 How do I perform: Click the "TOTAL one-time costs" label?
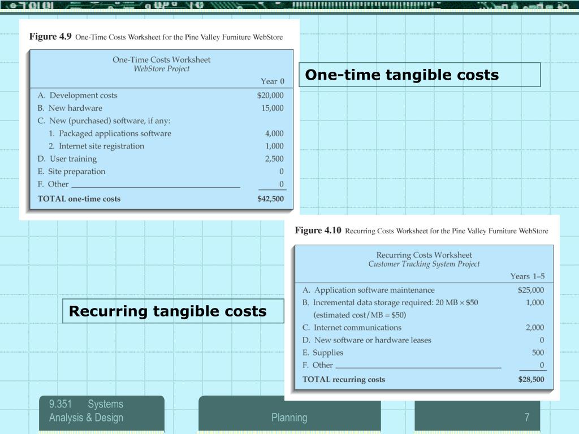coord(79,198)
